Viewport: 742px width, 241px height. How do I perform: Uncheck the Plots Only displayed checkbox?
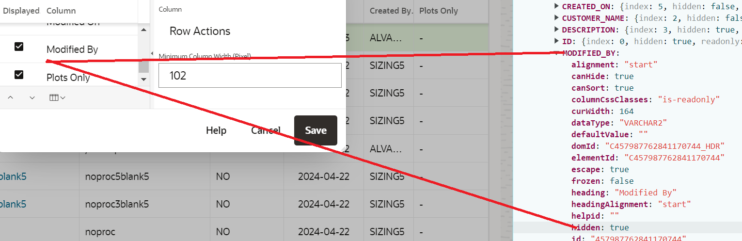click(19, 75)
